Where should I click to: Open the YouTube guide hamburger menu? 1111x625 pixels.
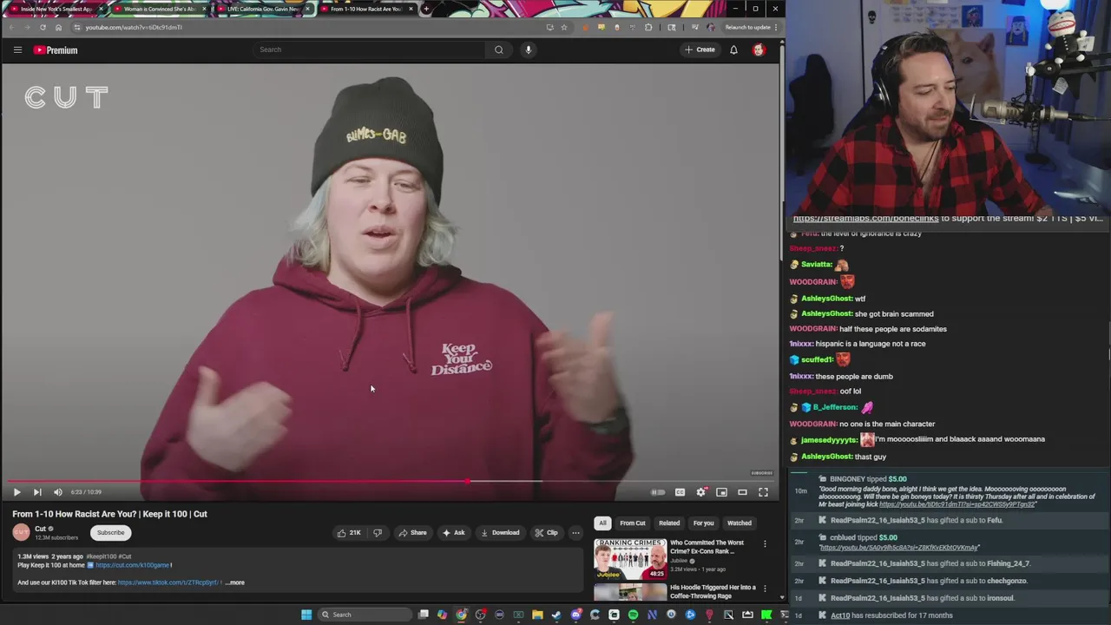(x=17, y=49)
